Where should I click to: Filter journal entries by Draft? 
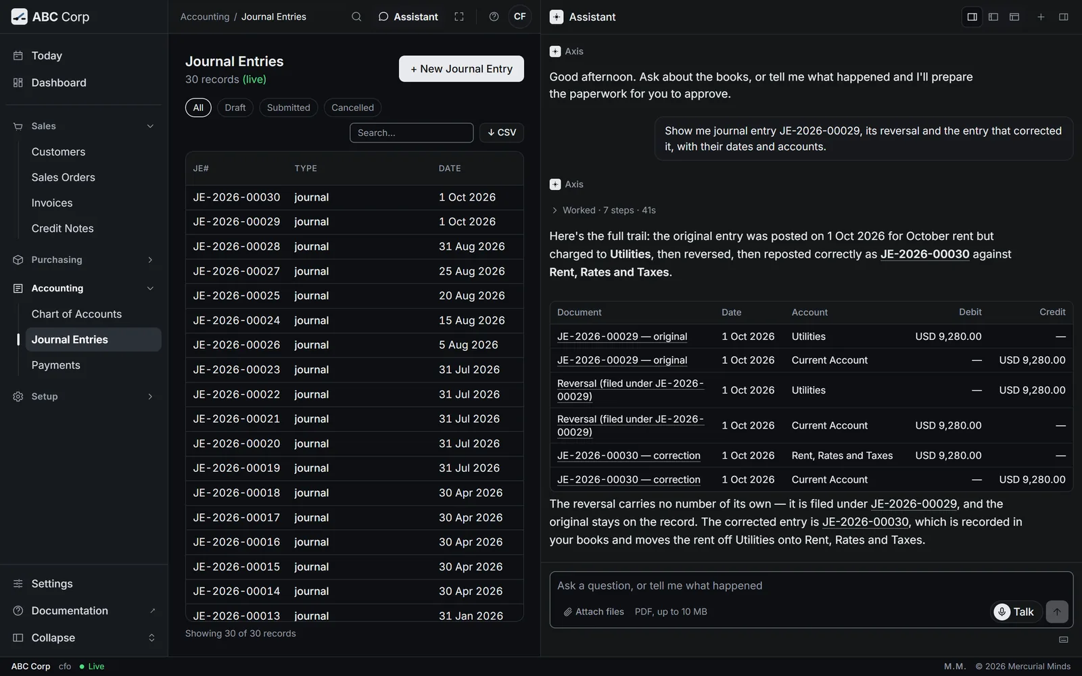tap(235, 107)
